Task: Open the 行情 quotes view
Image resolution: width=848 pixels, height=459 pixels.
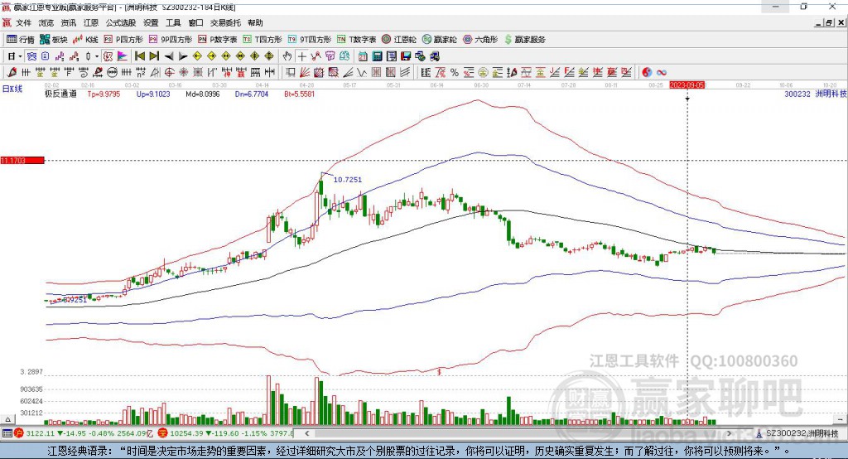Action: coord(21,40)
